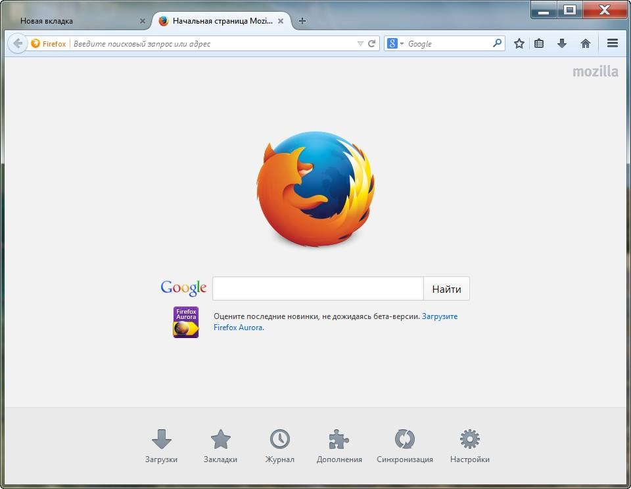The height and width of the screenshot is (489, 631).
Task: Open 'Закладки' bookmarks shortcut
Action: pyautogui.click(x=221, y=446)
